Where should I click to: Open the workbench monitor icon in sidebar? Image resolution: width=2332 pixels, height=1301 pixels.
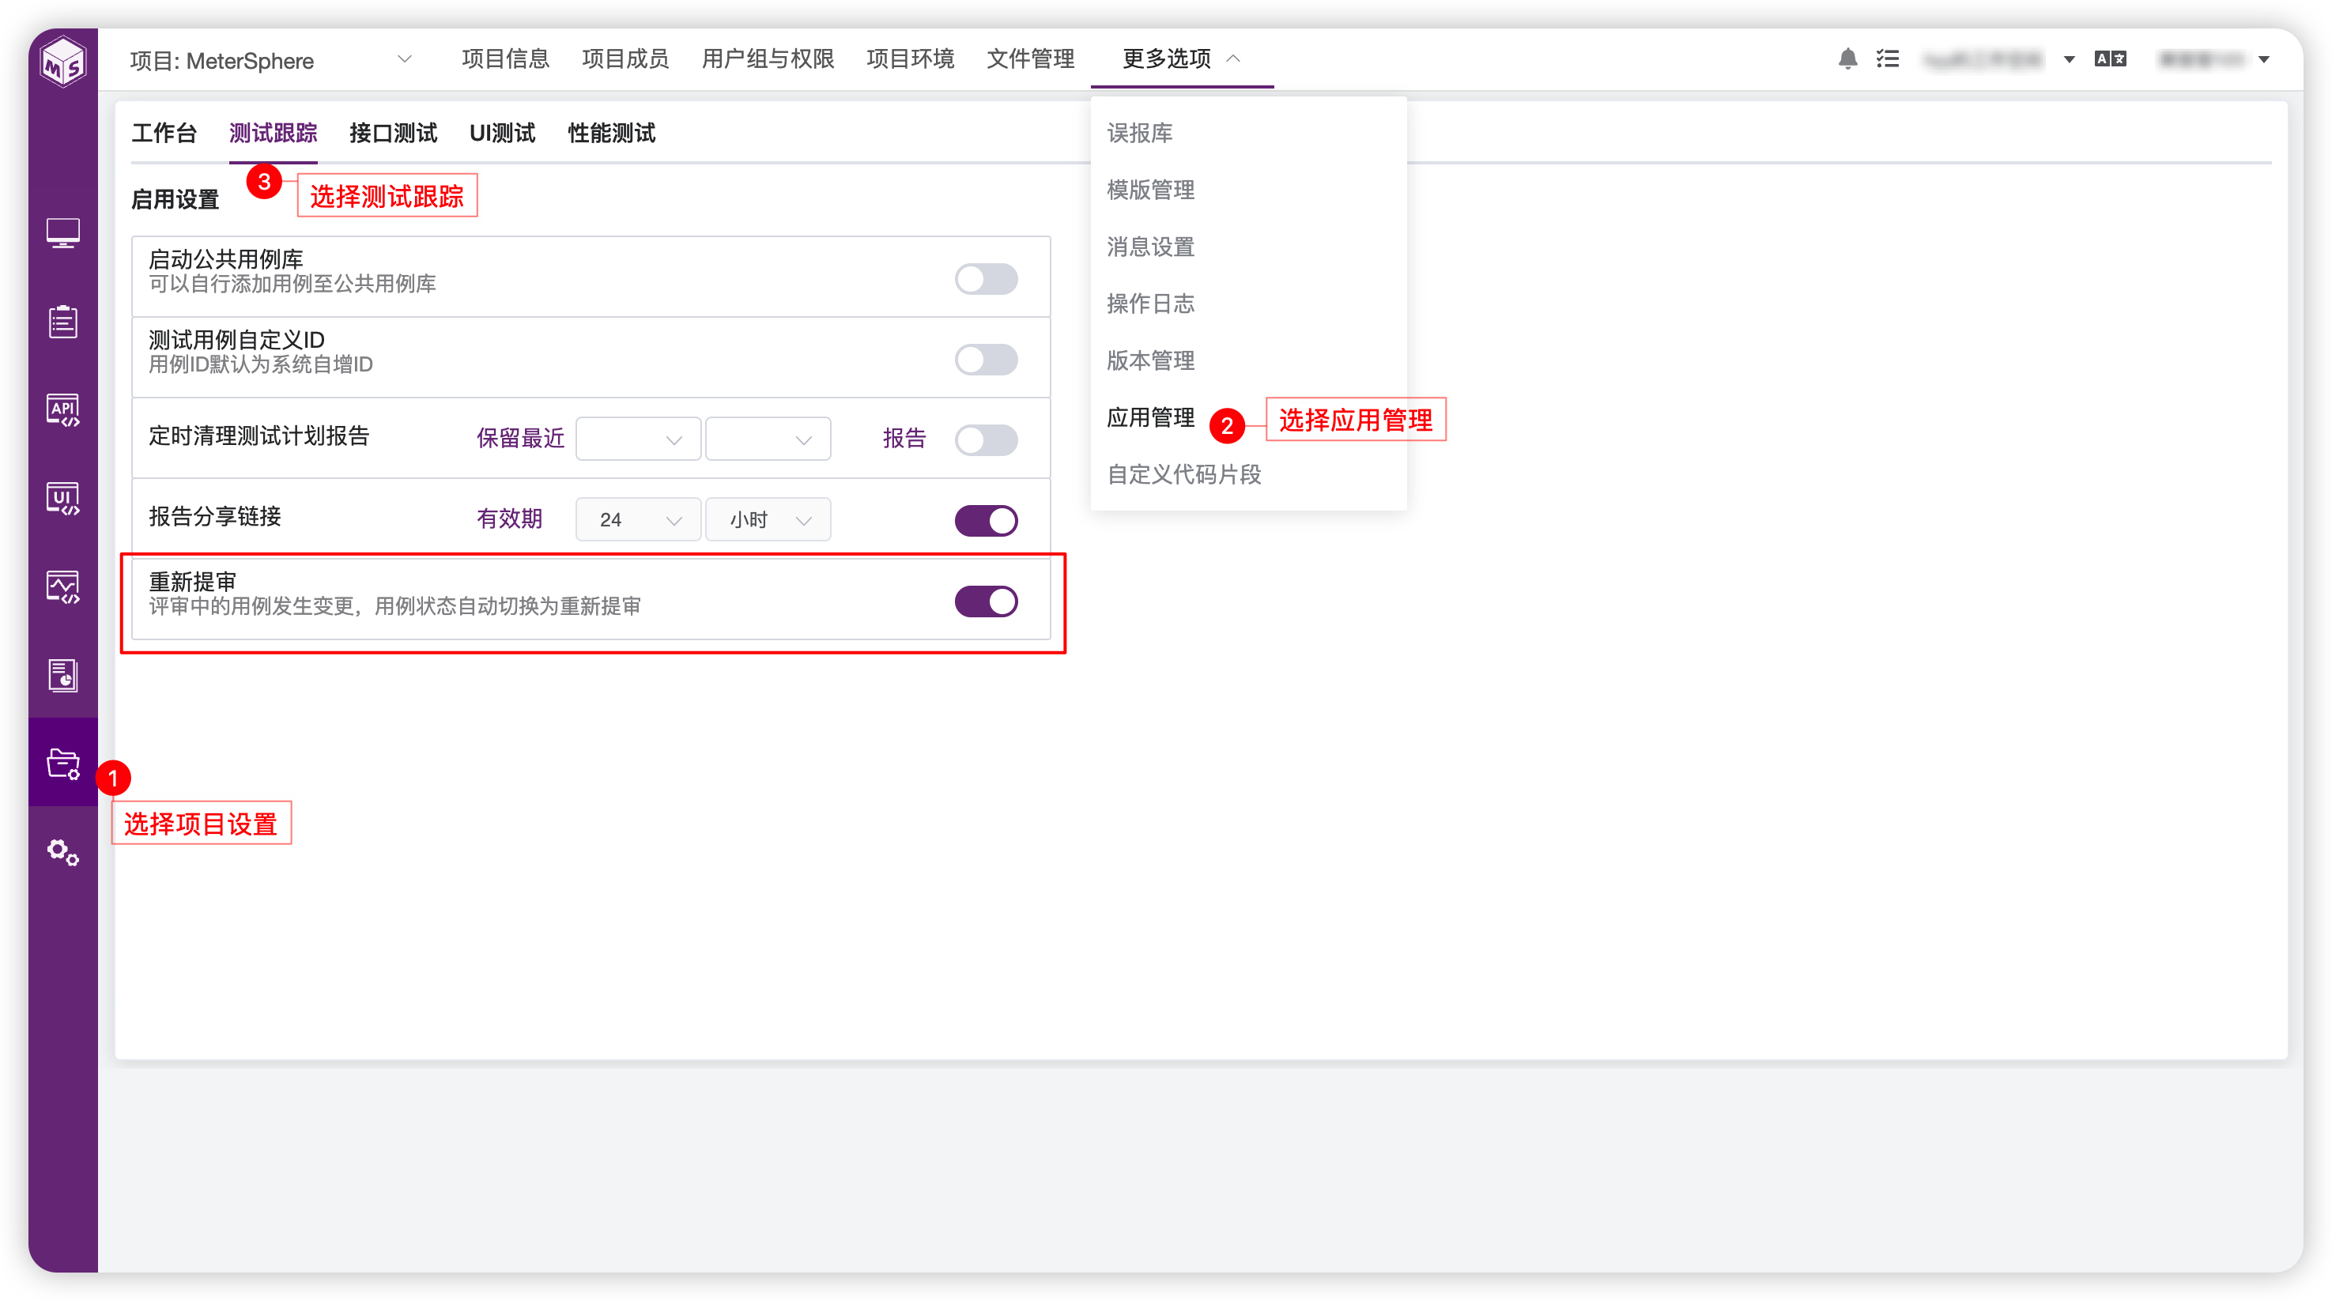[x=62, y=232]
